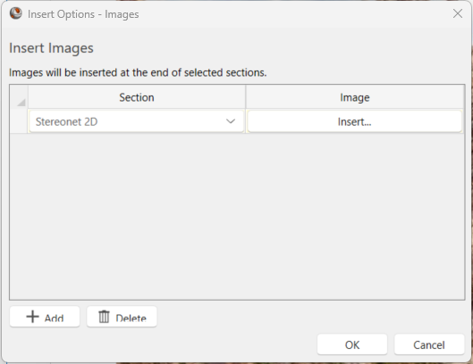Click the Insert... image button
The height and width of the screenshot is (364, 473).
pyautogui.click(x=354, y=121)
